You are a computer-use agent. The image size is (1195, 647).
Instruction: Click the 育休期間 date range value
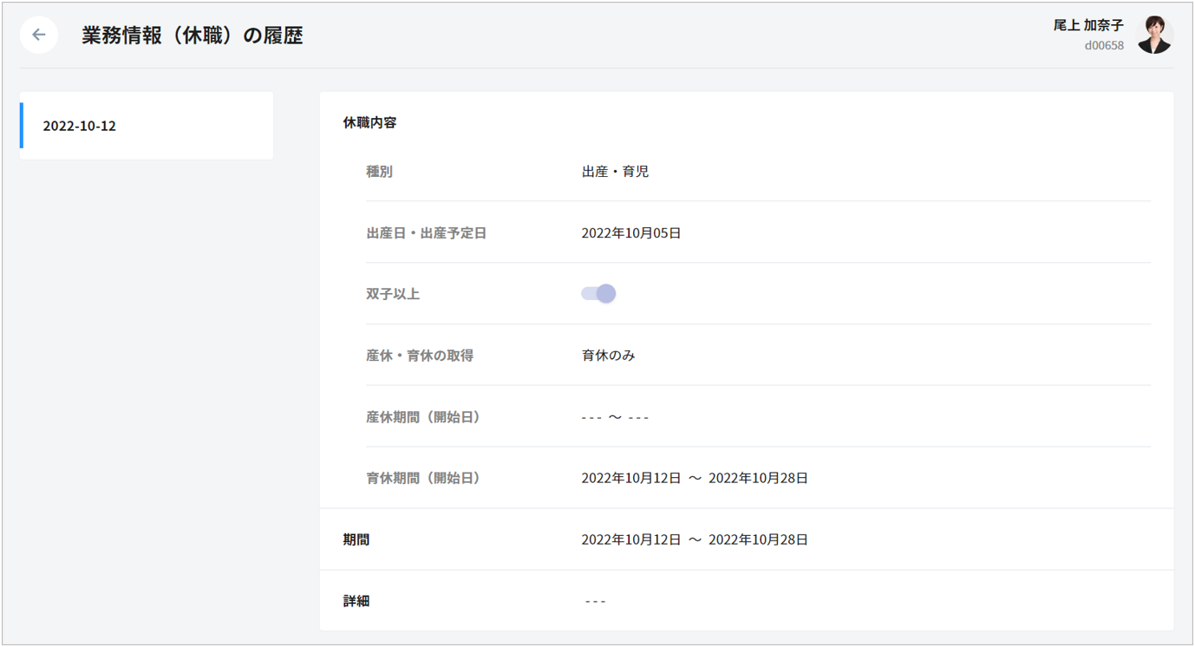coord(695,478)
